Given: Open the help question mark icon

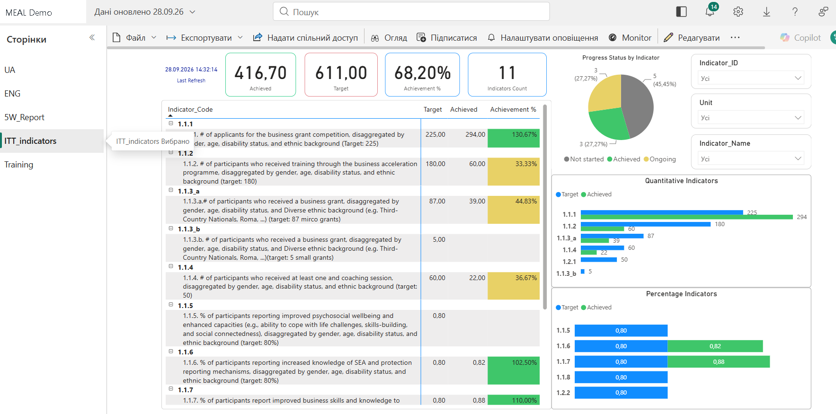Looking at the screenshot, I should point(795,12).
